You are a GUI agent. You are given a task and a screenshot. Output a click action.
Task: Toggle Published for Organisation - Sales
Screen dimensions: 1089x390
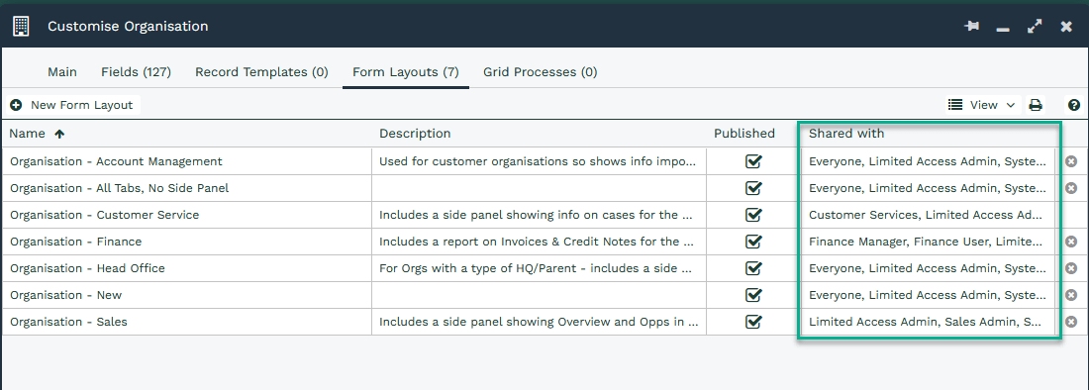click(x=752, y=322)
